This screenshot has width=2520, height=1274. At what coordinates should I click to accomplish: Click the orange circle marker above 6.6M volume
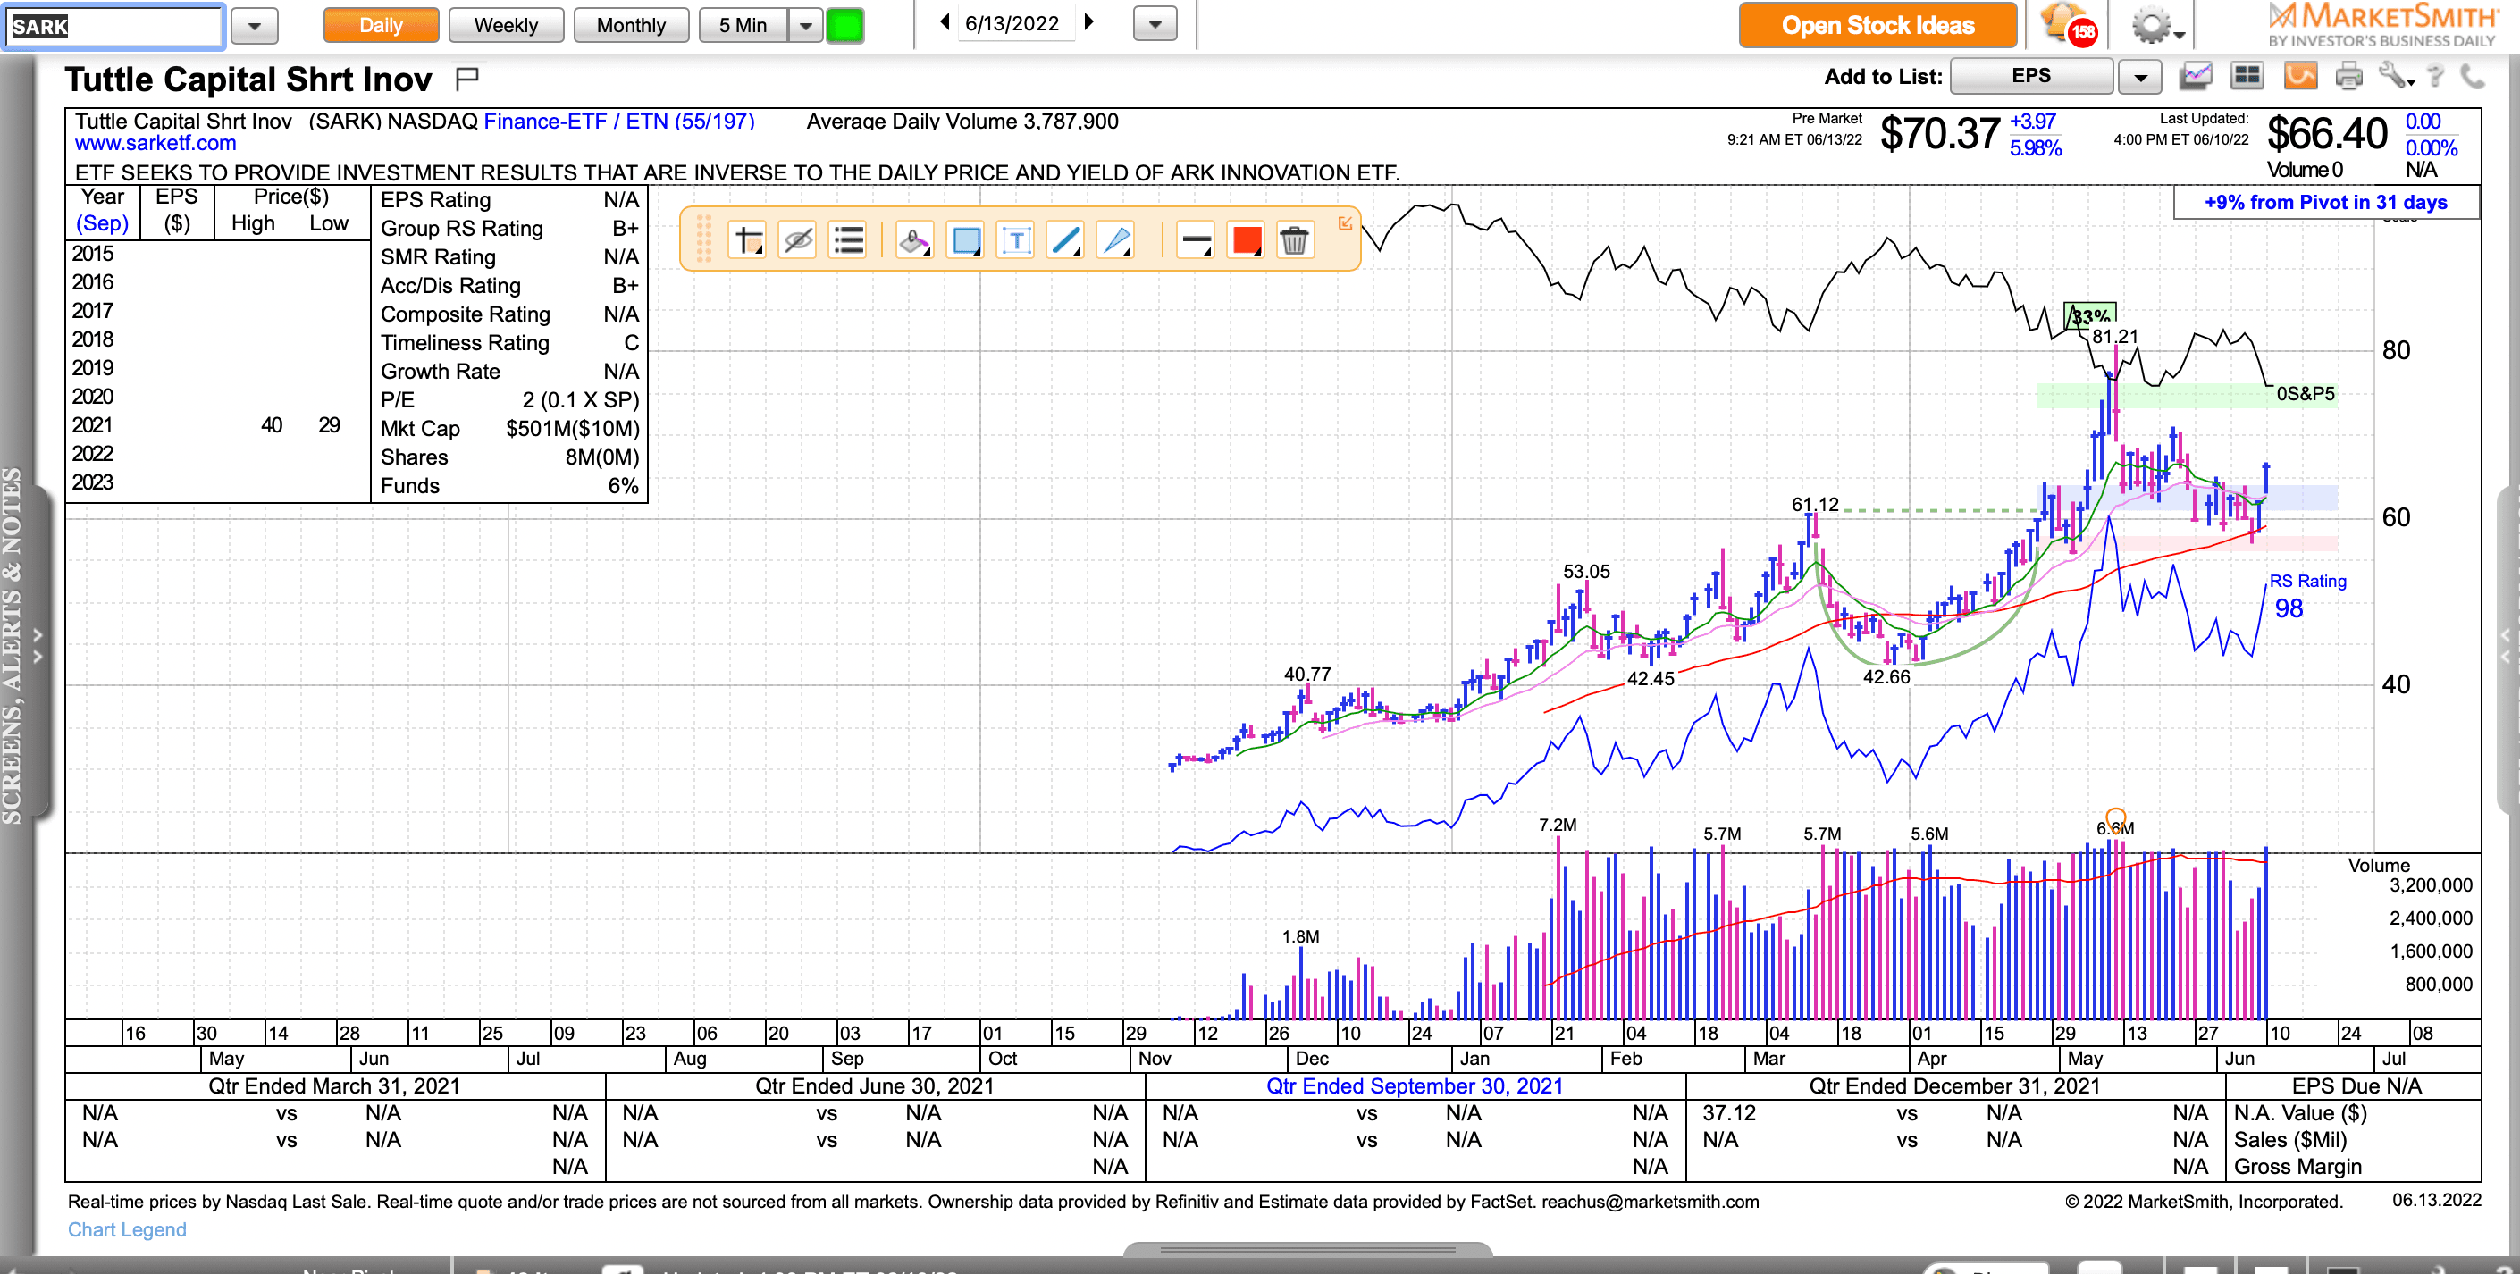coord(2115,817)
